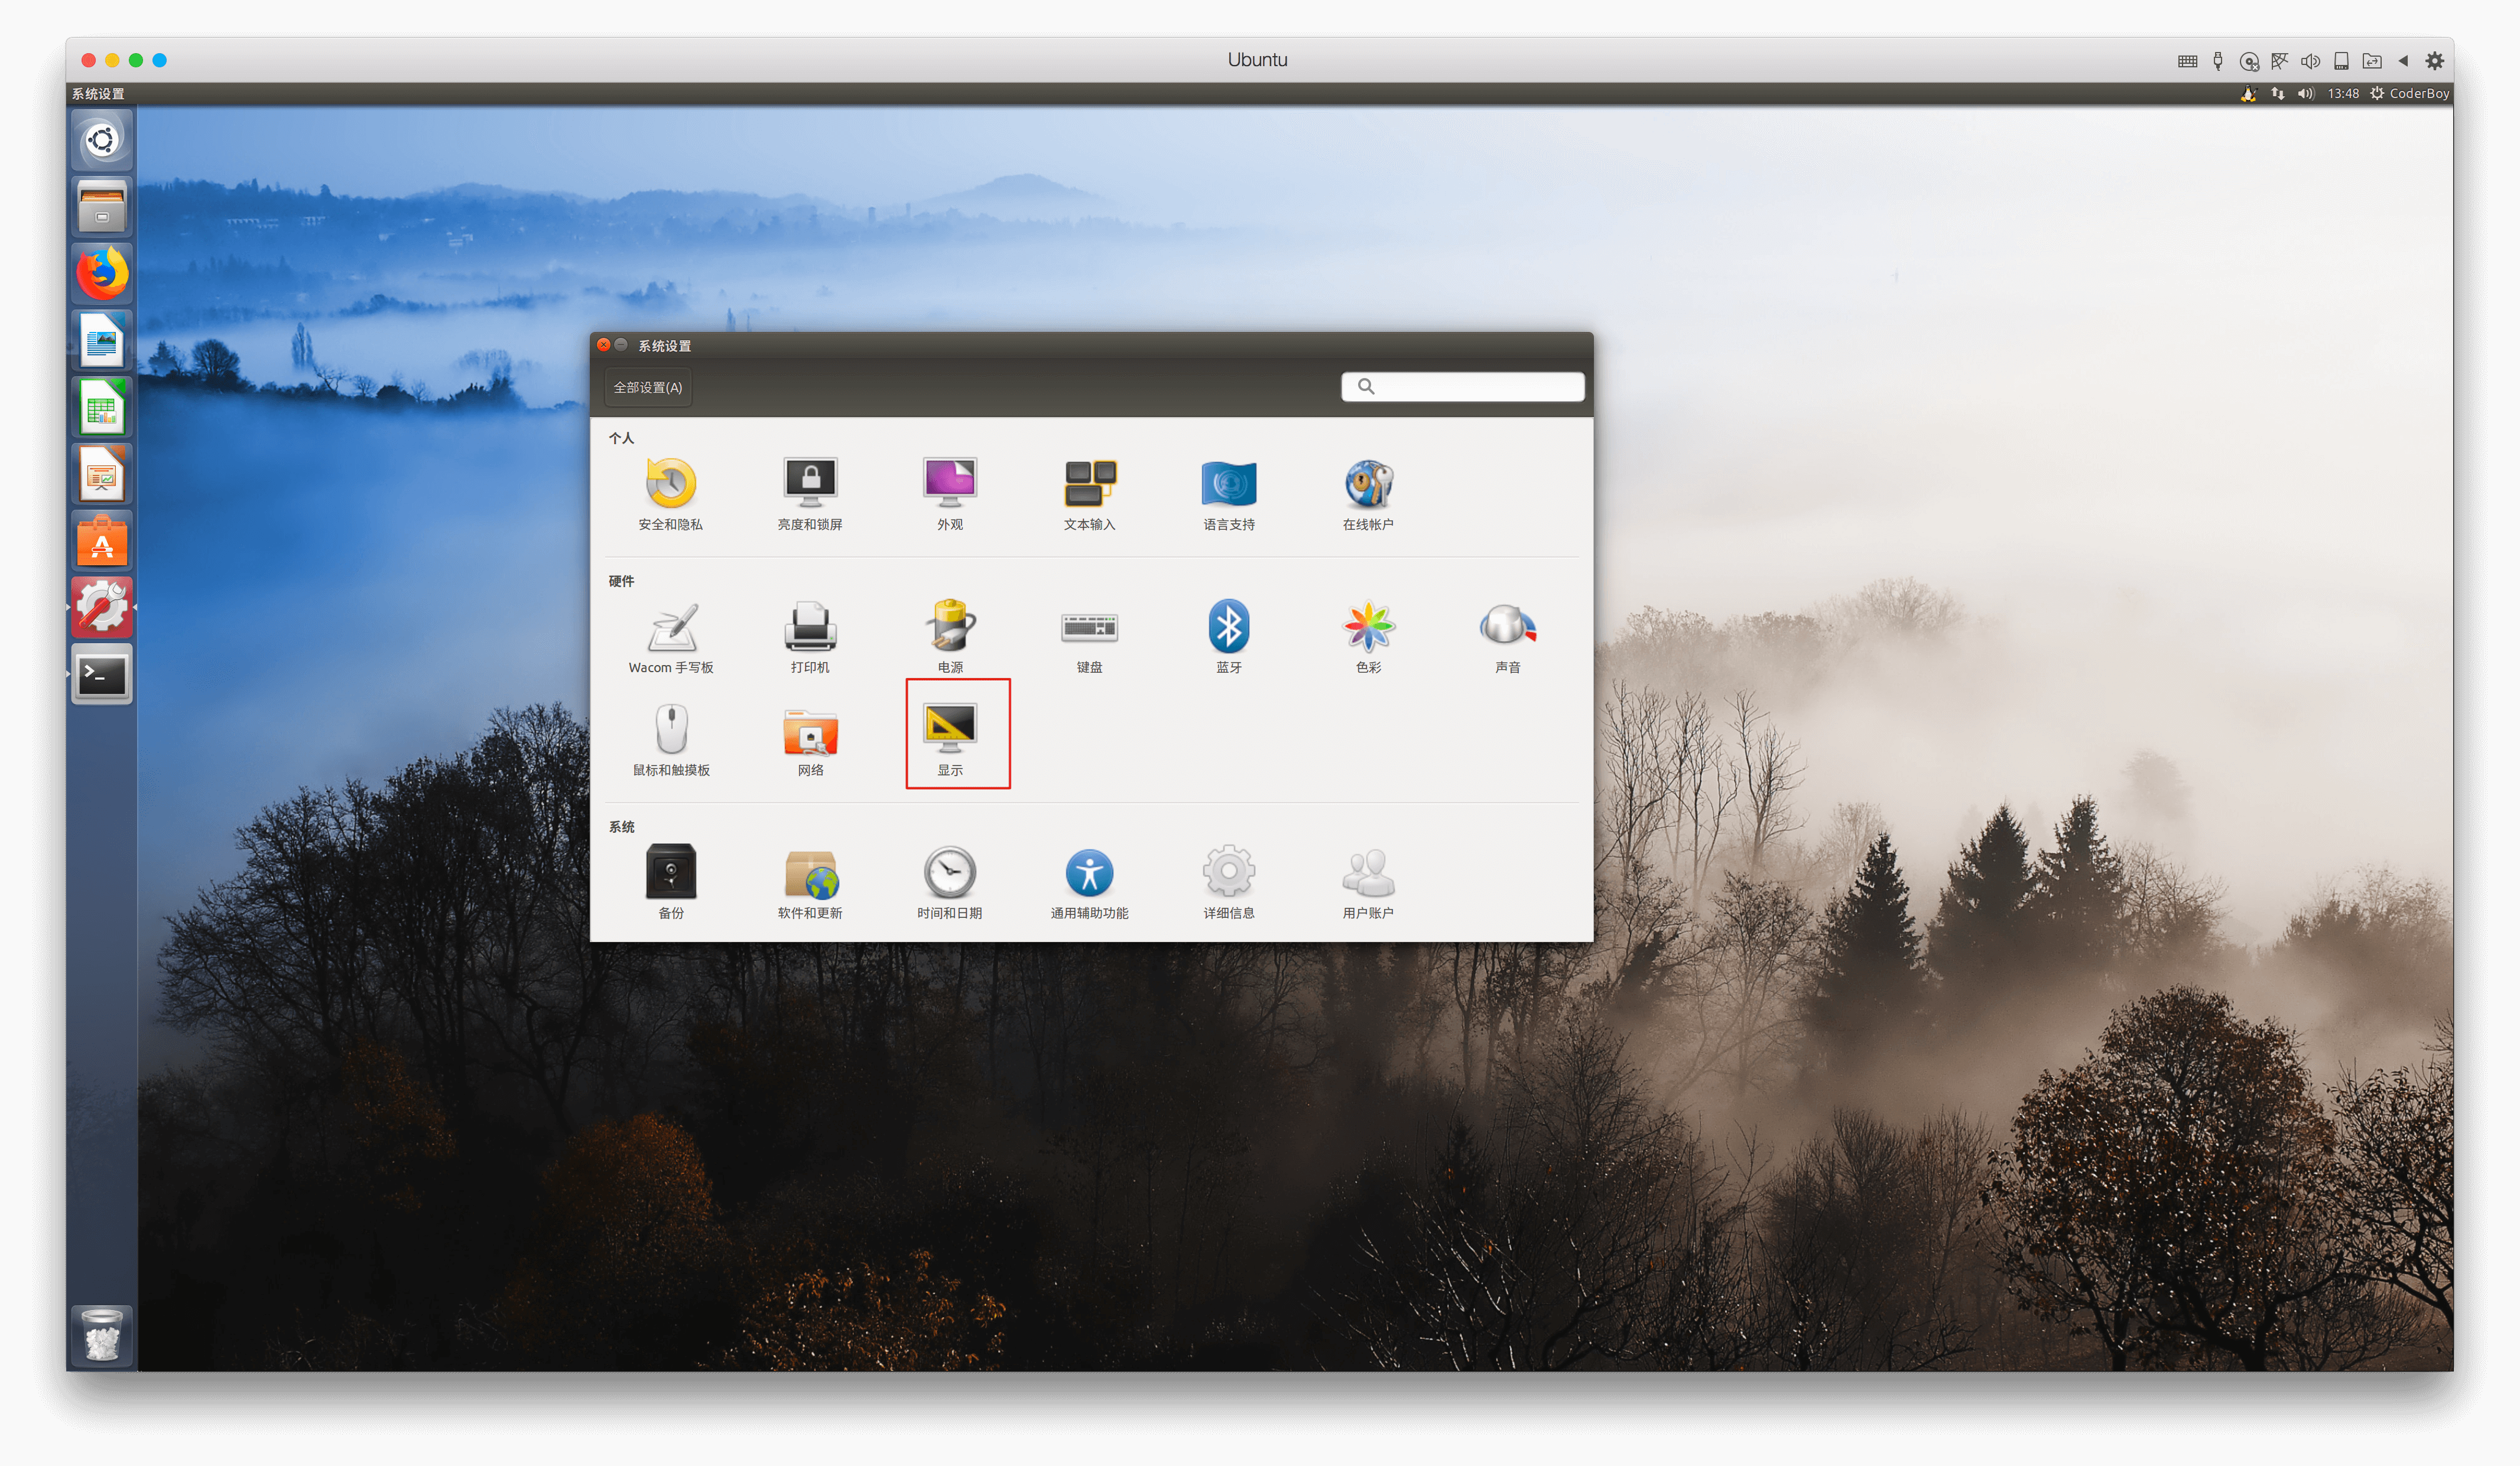
Task: Click the VM USB device icon
Action: pos(2217,61)
